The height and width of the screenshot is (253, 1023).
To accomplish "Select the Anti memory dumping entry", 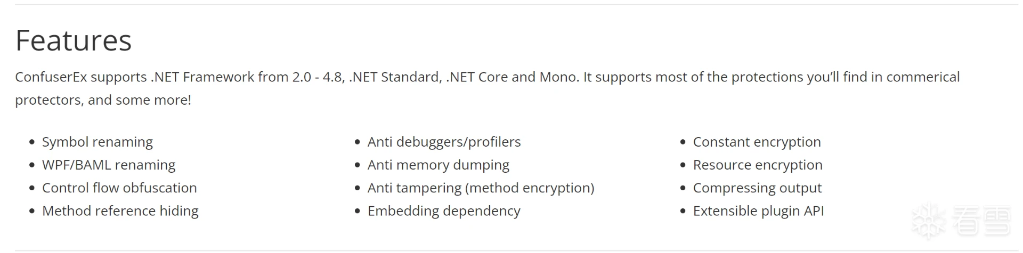I will click(x=438, y=165).
